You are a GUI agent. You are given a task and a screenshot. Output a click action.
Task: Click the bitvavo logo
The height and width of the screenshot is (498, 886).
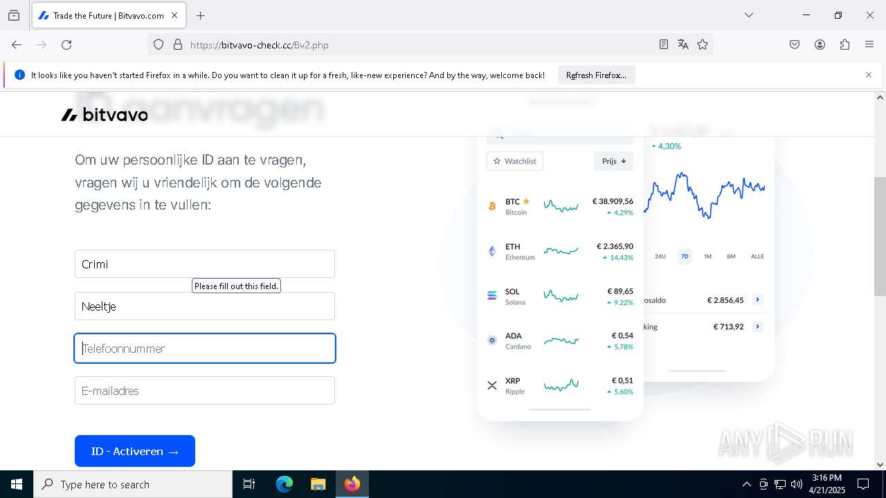coord(105,115)
